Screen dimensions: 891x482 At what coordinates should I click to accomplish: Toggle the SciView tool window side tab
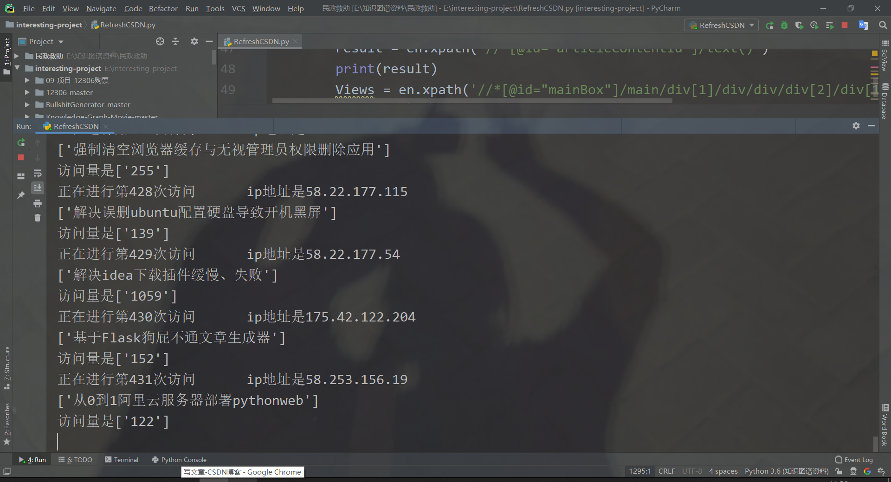(x=885, y=55)
